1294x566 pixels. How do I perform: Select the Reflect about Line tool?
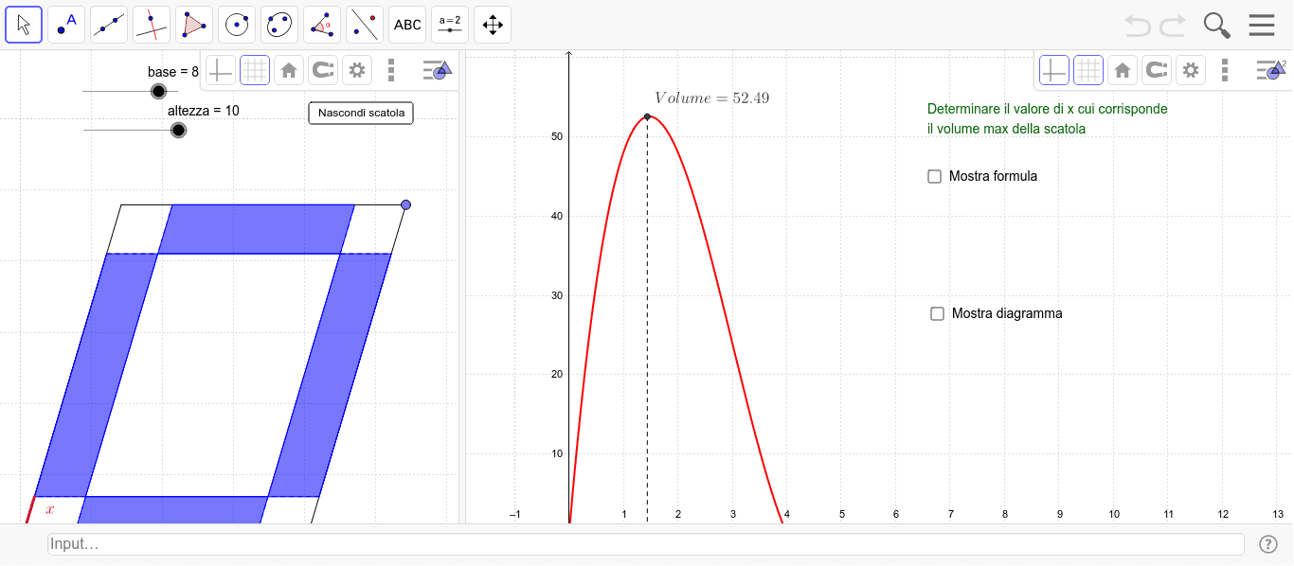click(365, 25)
